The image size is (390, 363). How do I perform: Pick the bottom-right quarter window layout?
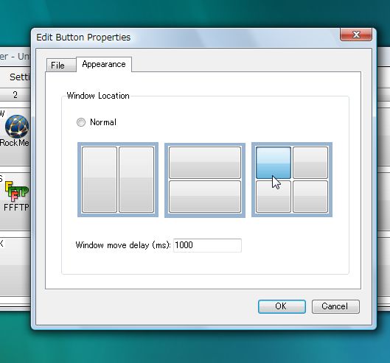(310, 197)
